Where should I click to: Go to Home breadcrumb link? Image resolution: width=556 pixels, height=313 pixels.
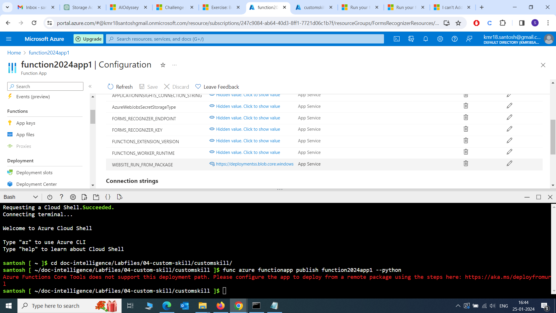[x=14, y=52]
